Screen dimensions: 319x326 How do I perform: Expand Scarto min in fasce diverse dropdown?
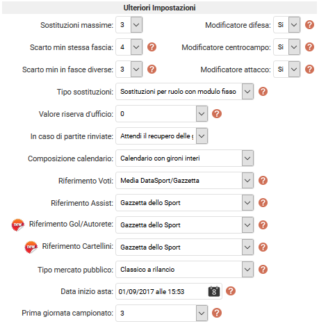tap(129, 70)
